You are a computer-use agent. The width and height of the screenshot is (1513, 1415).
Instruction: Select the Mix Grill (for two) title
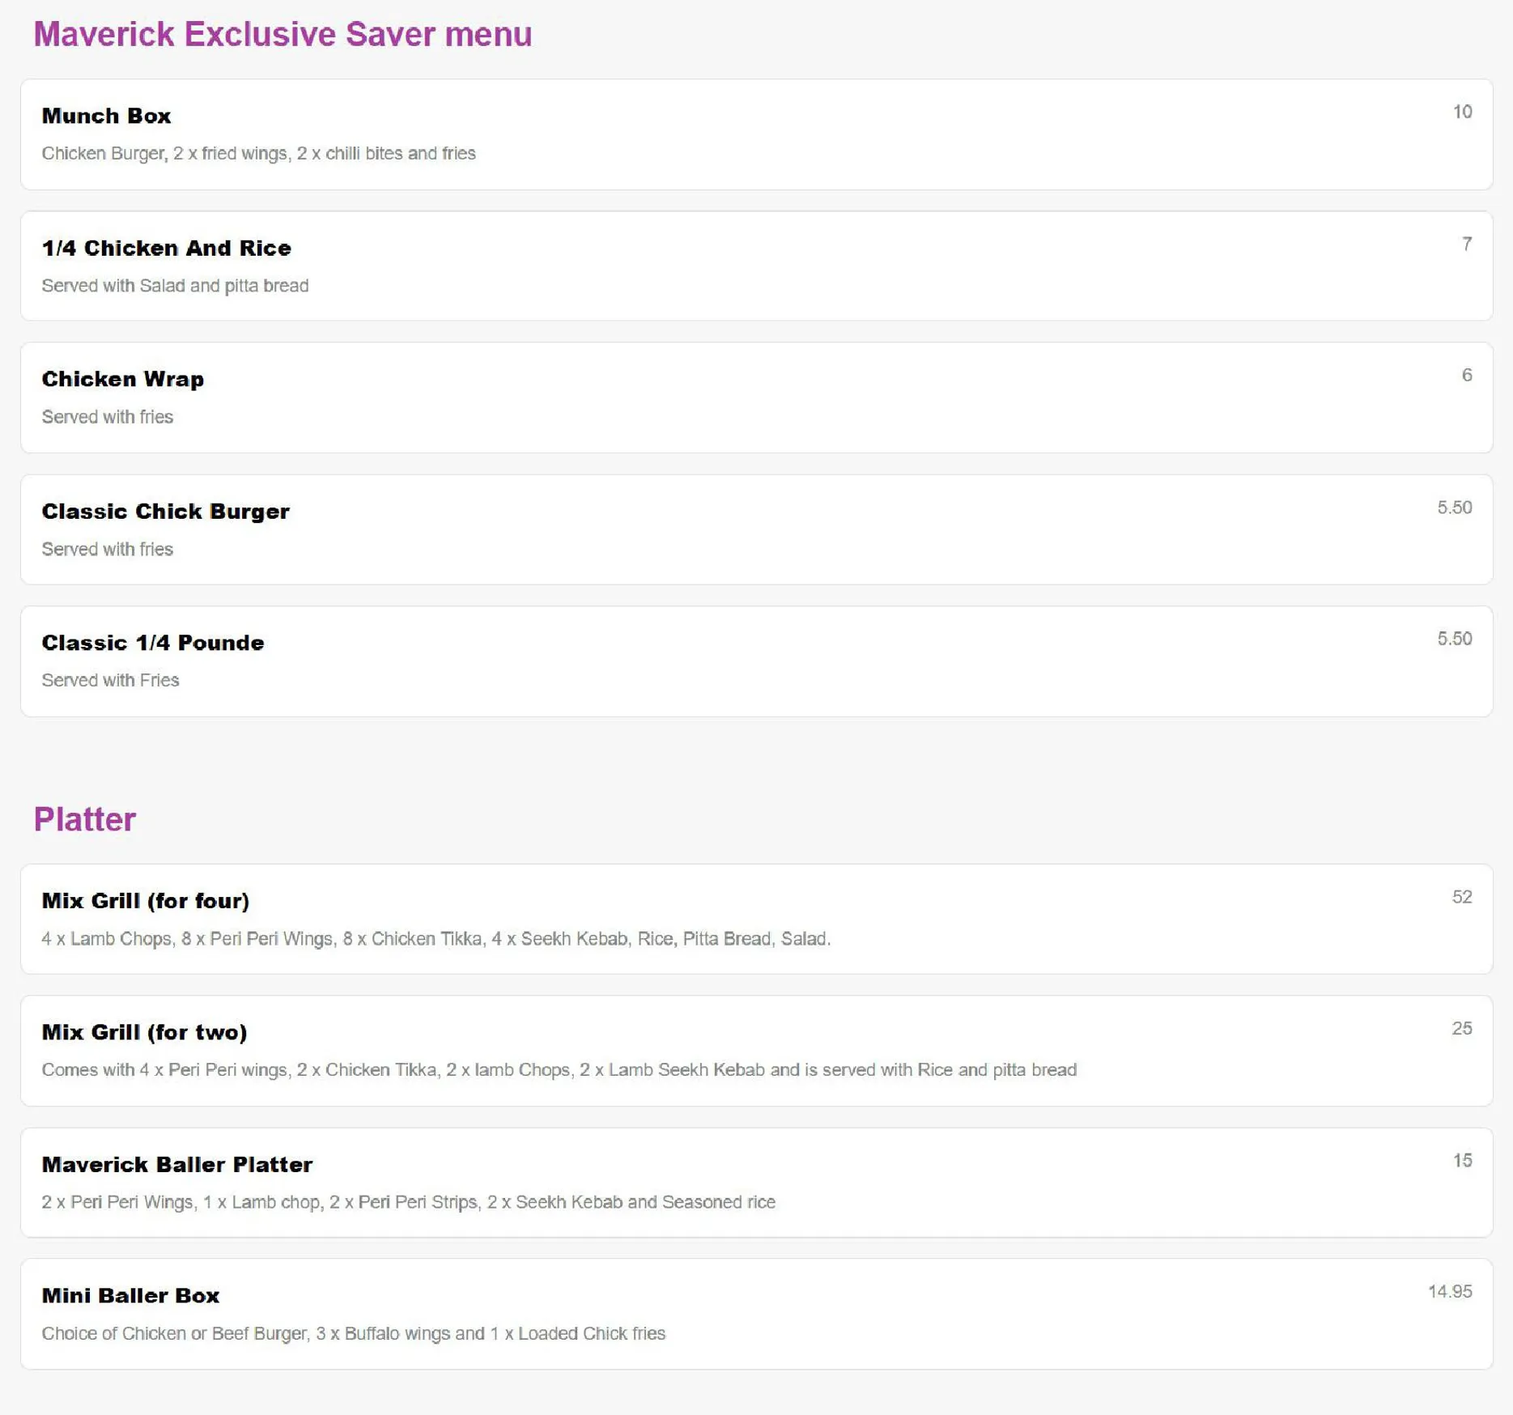[x=144, y=1032]
